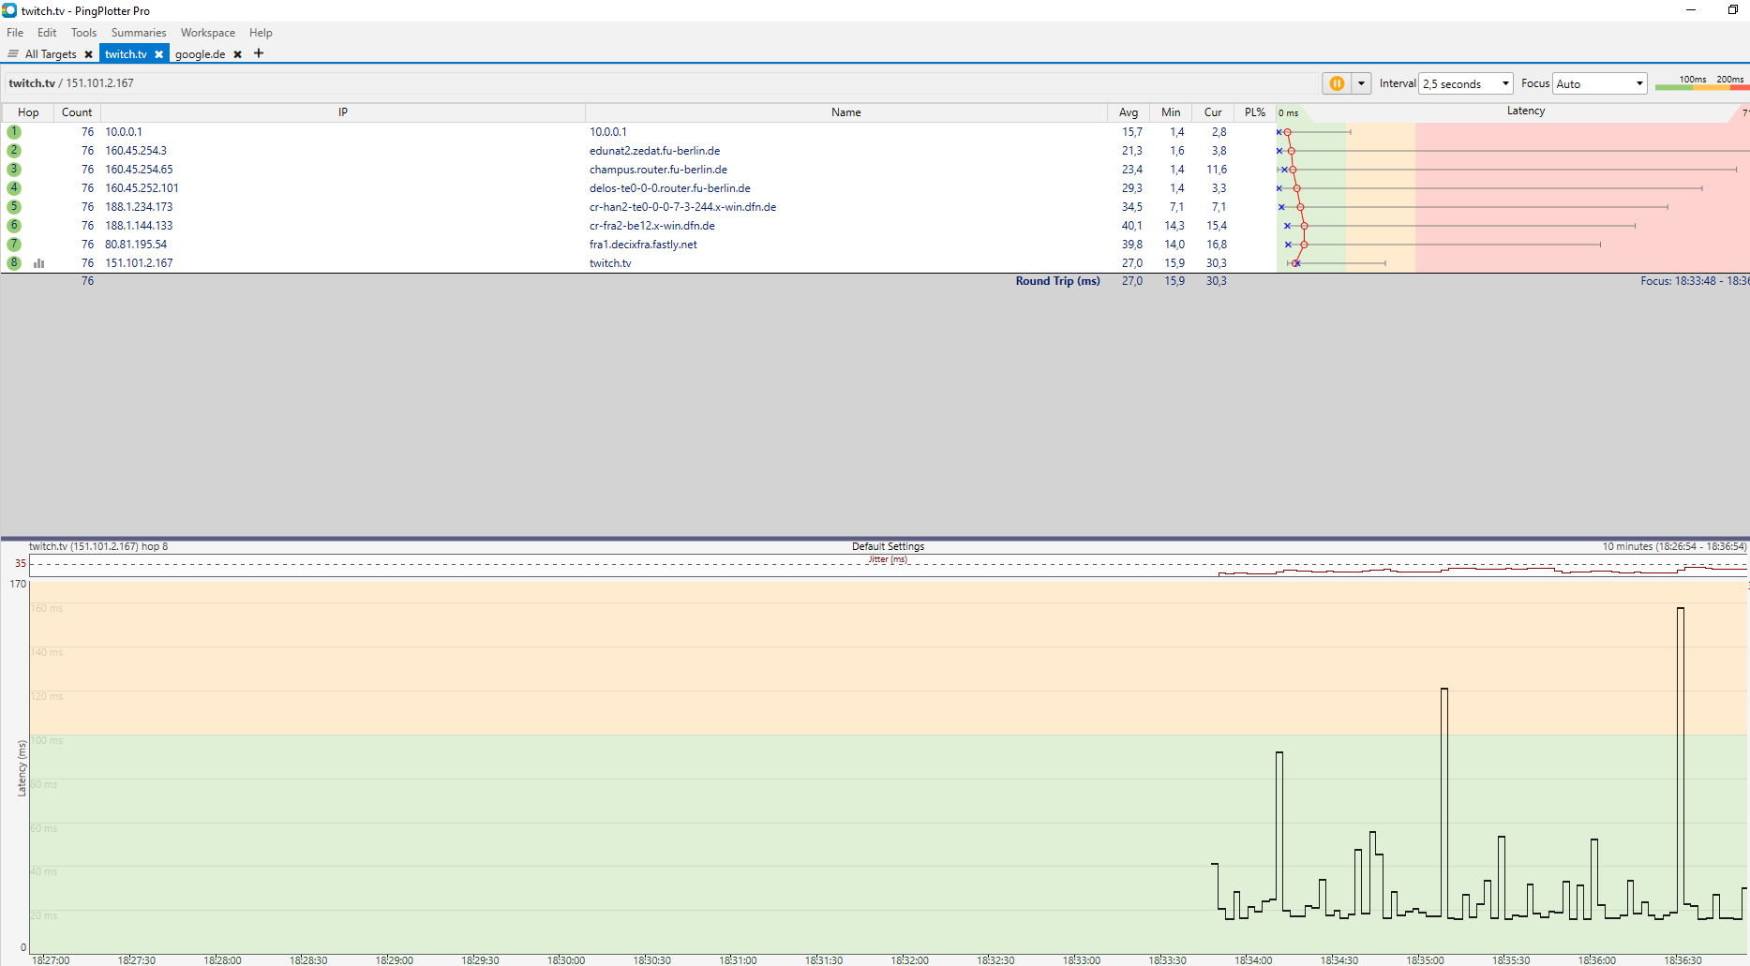1750x966 pixels.
Task: Close the All Targets tab
Action: pyautogui.click(x=88, y=54)
